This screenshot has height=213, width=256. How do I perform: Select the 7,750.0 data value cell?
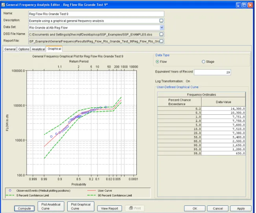(223, 121)
